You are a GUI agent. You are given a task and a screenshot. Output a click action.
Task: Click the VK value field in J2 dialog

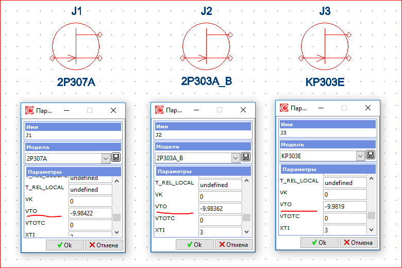click(x=220, y=197)
